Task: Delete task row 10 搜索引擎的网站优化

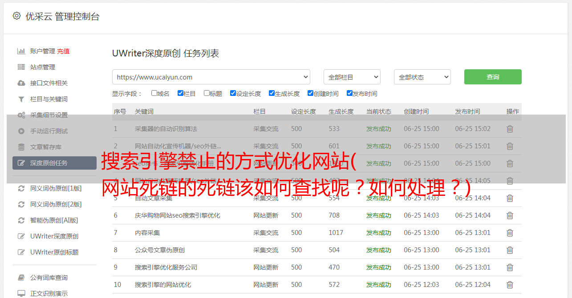Action: pyautogui.click(x=510, y=285)
